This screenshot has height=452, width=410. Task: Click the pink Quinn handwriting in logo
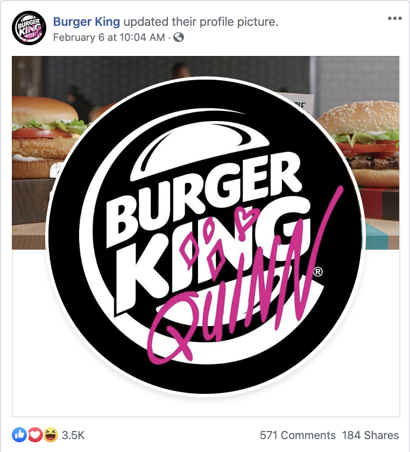245,288
